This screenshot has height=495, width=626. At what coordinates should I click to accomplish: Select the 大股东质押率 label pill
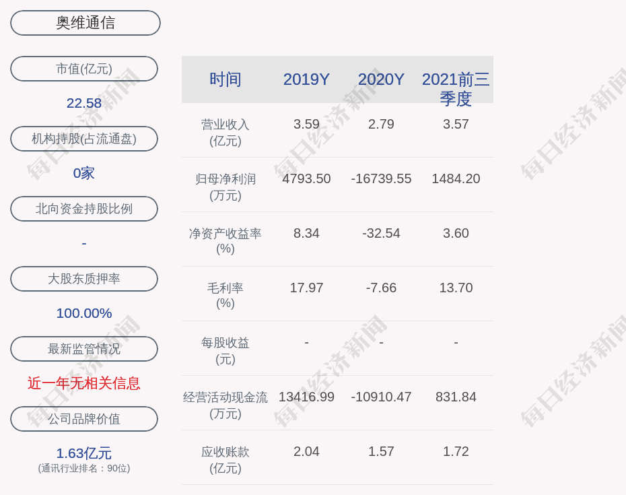[x=84, y=278]
